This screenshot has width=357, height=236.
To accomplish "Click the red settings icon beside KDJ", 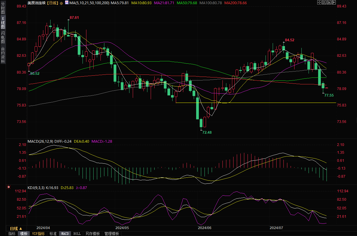I will (9, 187).
